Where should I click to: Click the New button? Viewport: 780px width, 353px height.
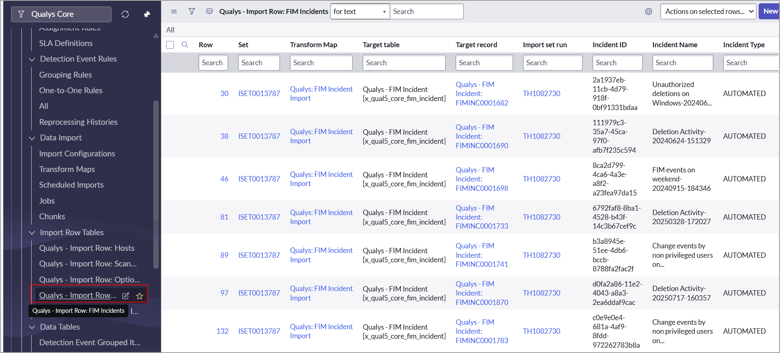[x=770, y=11]
